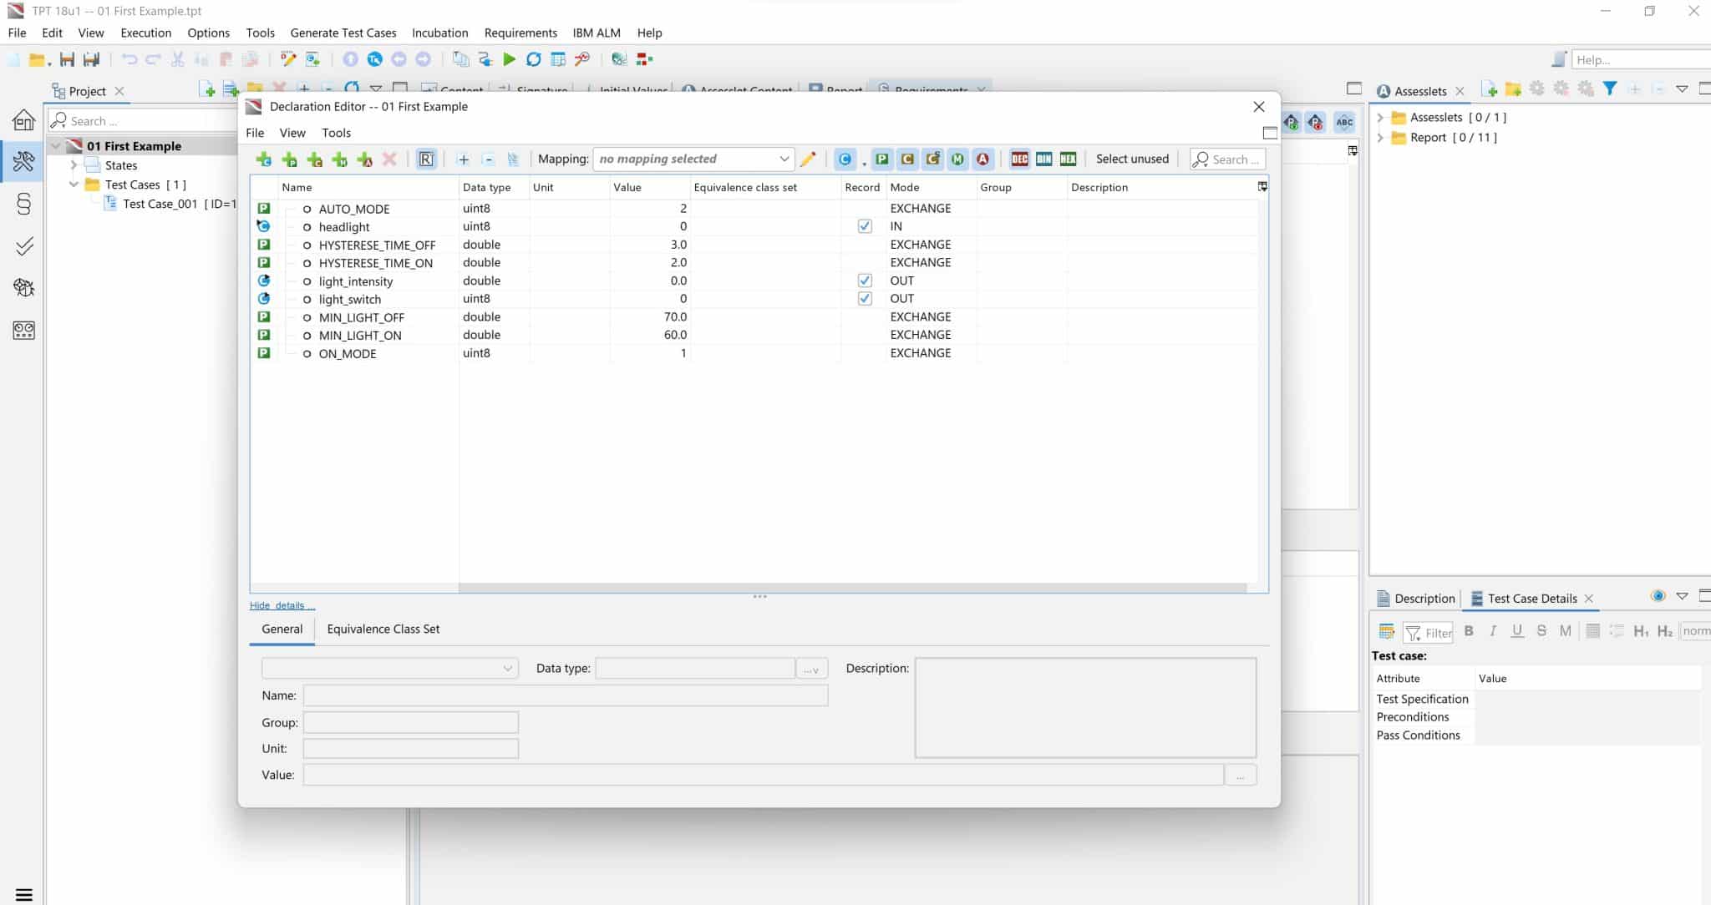Open the Generate Test Cases menu
This screenshot has width=1711, height=905.
343,33
